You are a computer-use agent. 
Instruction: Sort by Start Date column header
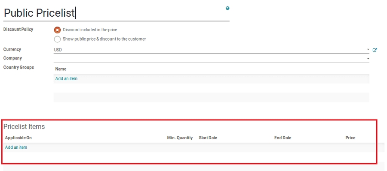tap(208, 138)
